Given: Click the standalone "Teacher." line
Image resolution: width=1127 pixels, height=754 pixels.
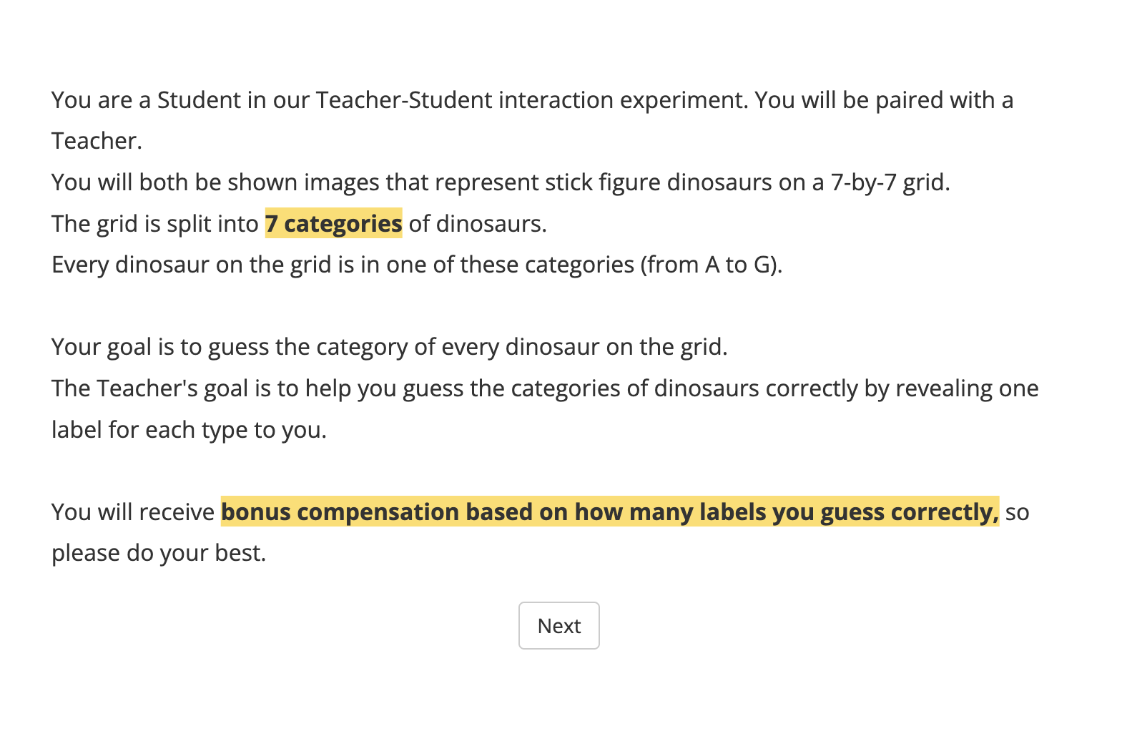Looking at the screenshot, I should point(97,141).
